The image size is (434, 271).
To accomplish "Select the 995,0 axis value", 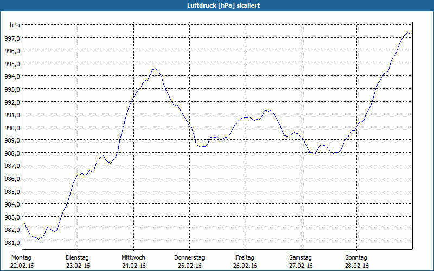I will pos(12,64).
